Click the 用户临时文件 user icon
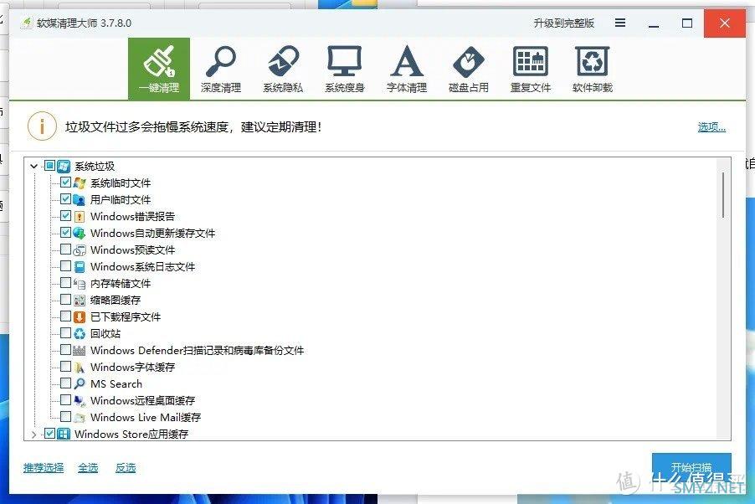This screenshot has width=755, height=504. (80, 199)
